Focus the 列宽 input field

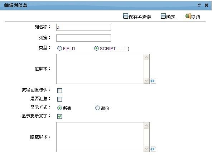coord(83,38)
